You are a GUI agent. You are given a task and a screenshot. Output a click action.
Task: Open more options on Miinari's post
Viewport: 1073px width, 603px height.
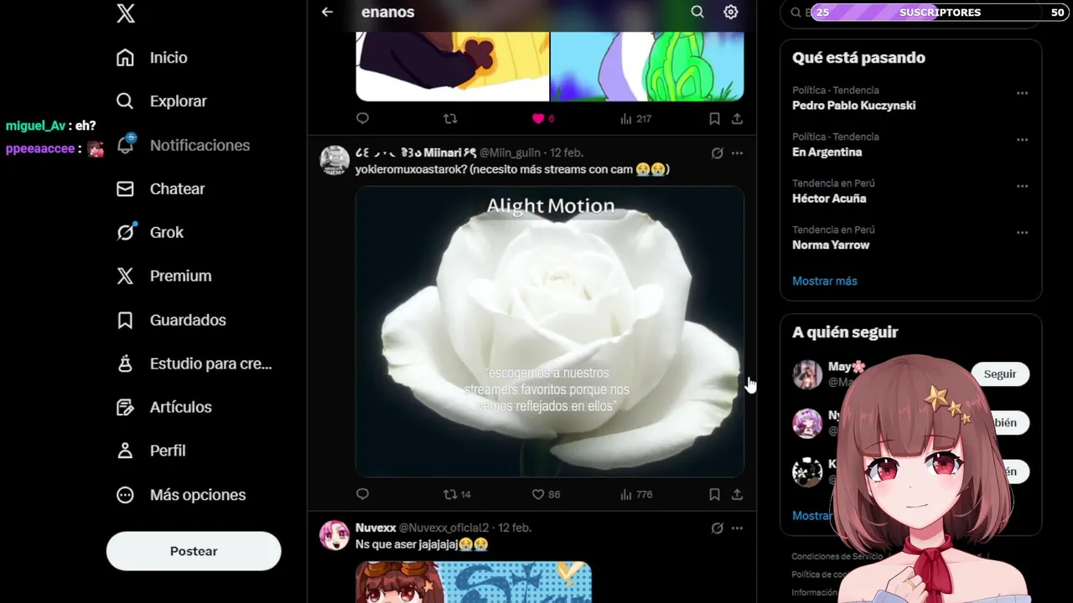pos(737,153)
